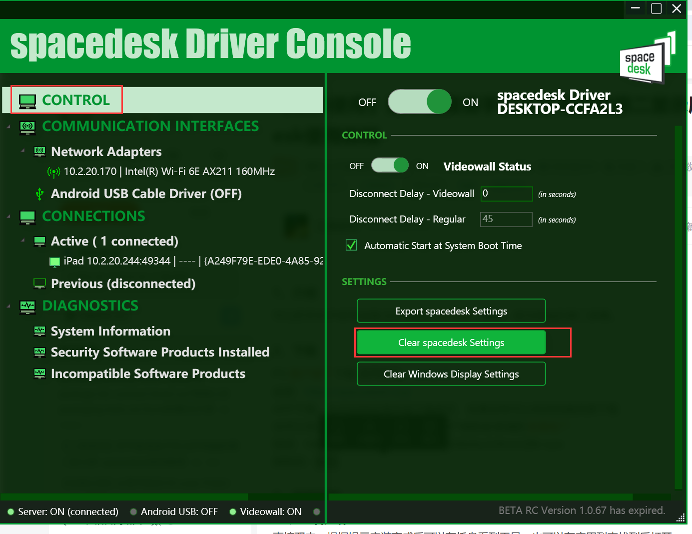Open the Network Adapters entry
This screenshot has height=534, width=692.
106,151
